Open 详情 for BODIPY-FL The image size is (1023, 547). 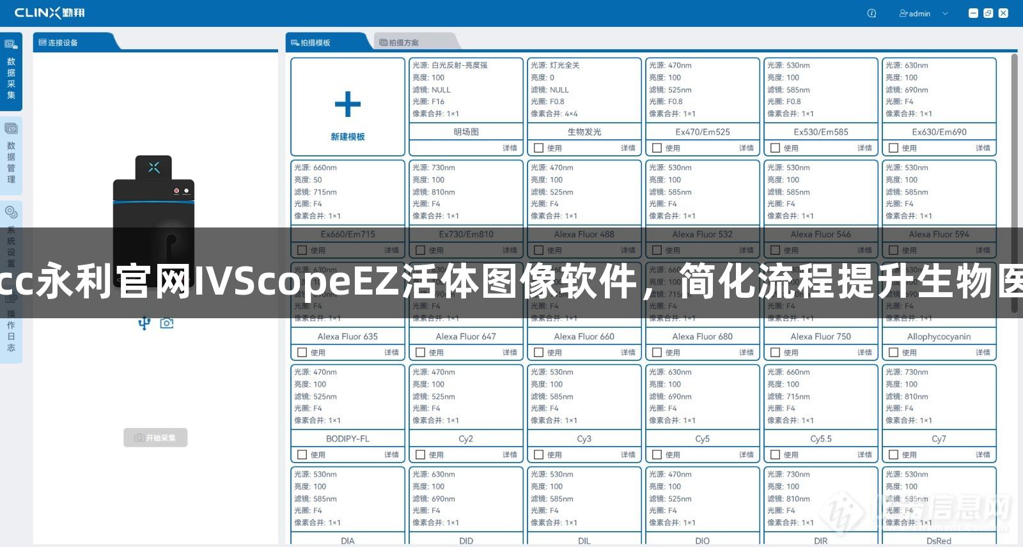click(x=391, y=455)
